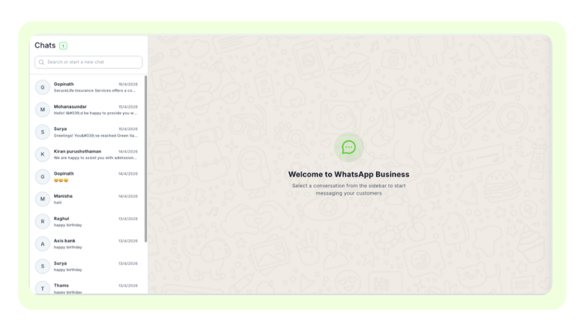The image size is (587, 320).
Task: Click the S avatar of Surya 13/4/2026 chat
Action: point(42,266)
